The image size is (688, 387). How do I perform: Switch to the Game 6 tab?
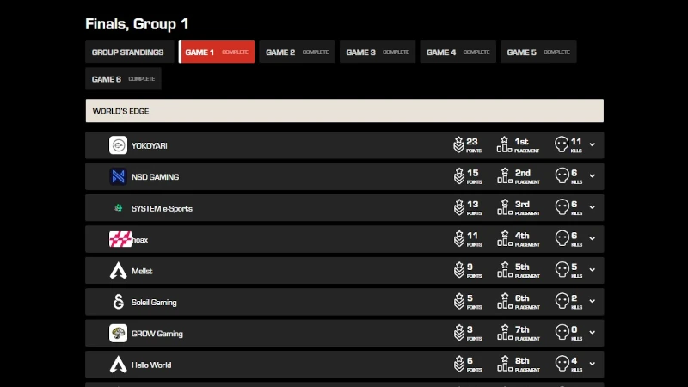[x=123, y=79]
